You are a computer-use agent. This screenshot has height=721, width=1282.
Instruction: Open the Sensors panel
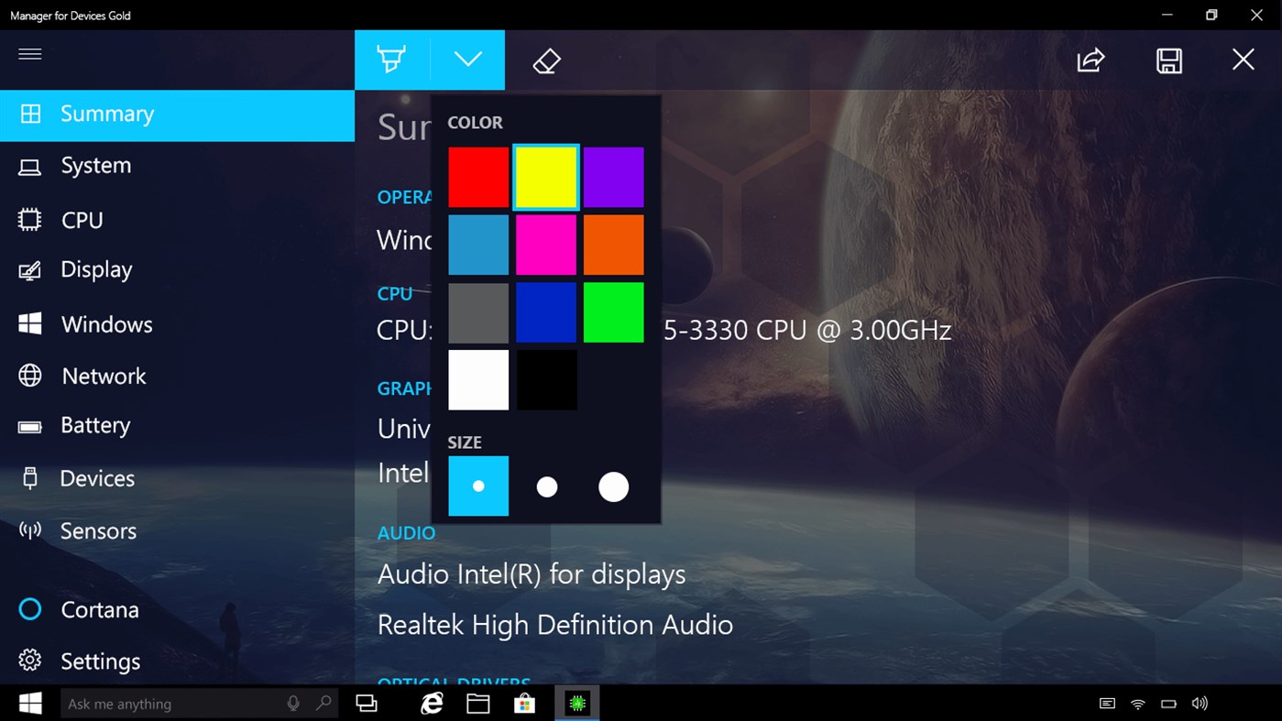pyautogui.click(x=97, y=530)
